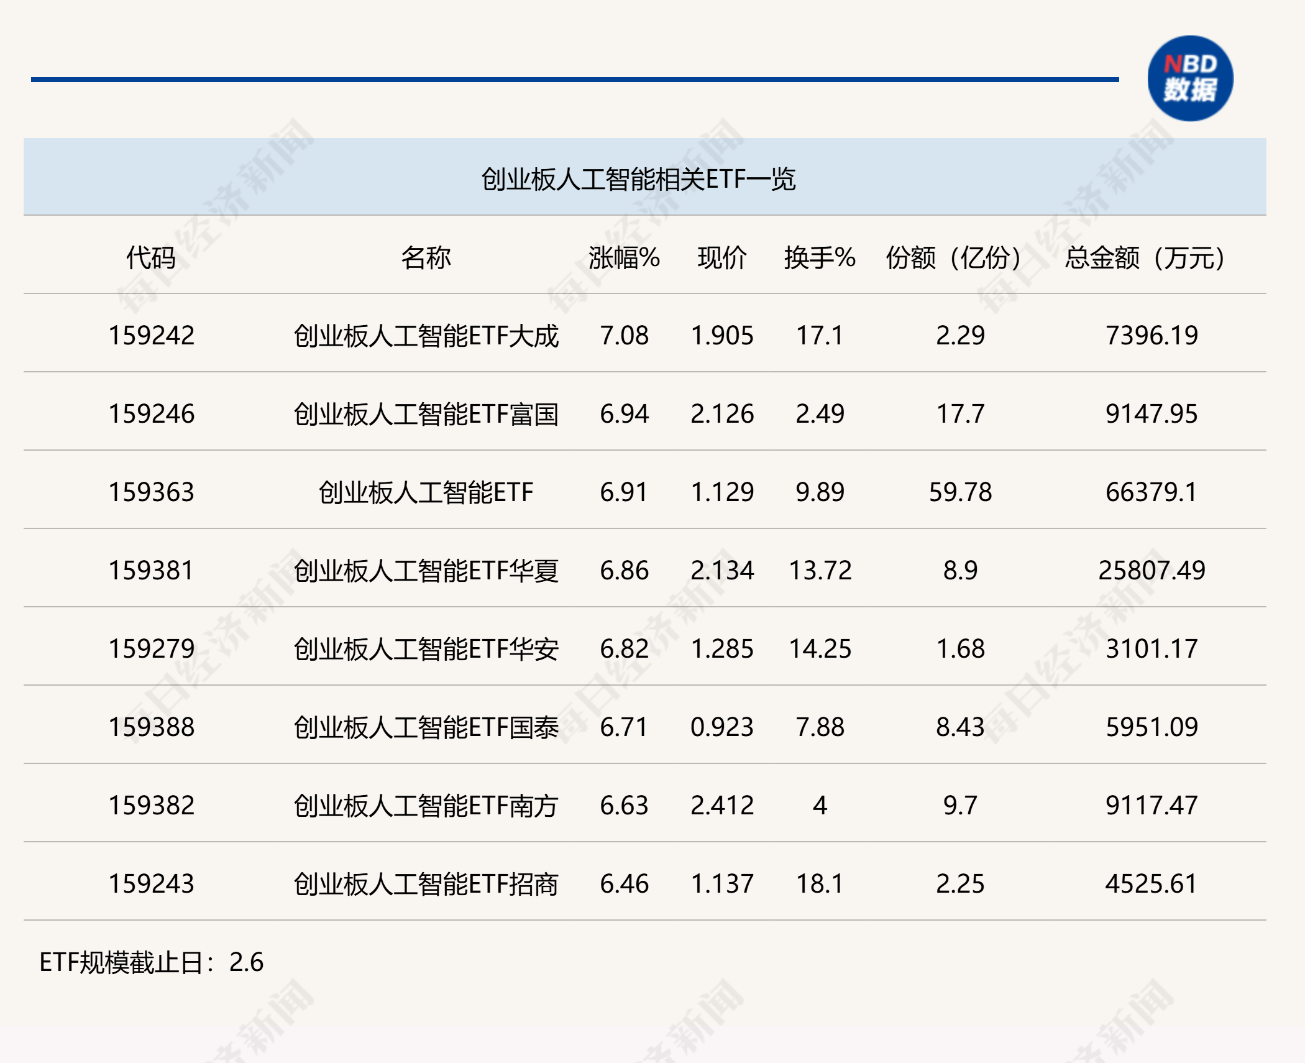The image size is (1305, 1063).
Task: Click the 换手% column header
Action: 819,257
